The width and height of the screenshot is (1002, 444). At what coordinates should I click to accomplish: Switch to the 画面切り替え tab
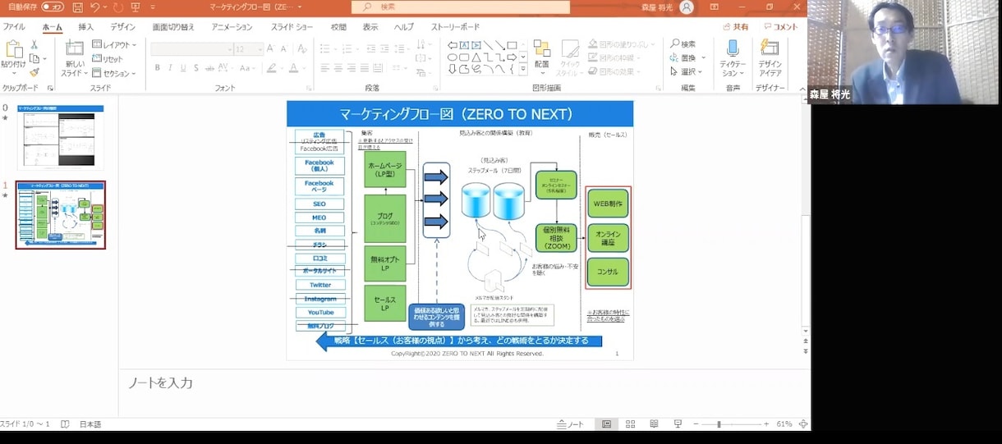click(x=173, y=27)
